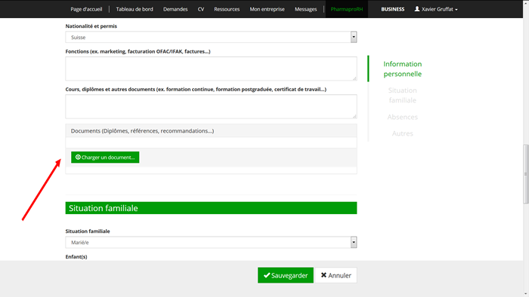The width and height of the screenshot is (529, 297).
Task: Click the user profile icon beside Xavier Gruffat
Action: tap(417, 9)
